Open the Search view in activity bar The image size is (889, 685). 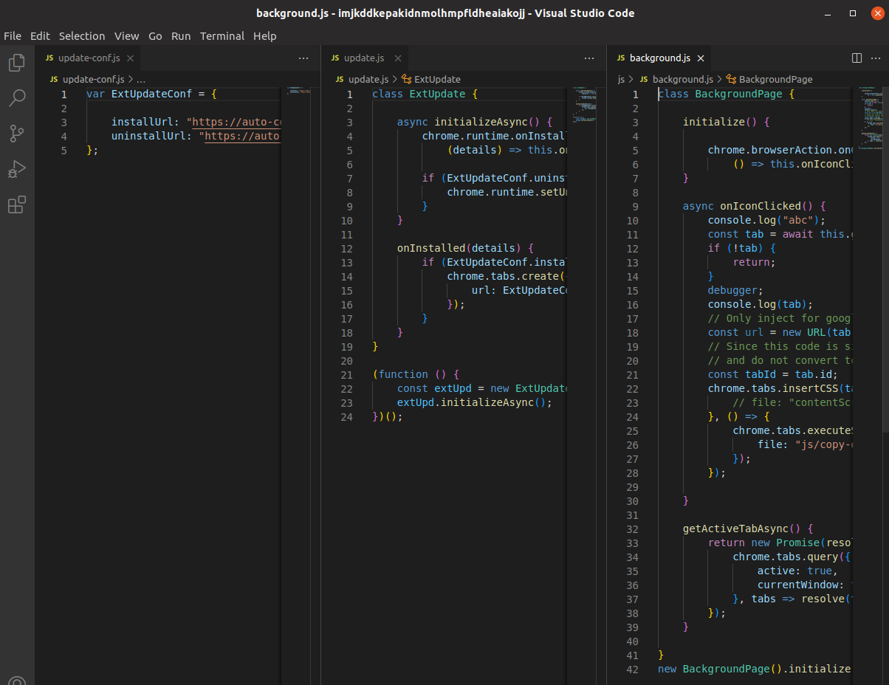coord(16,98)
